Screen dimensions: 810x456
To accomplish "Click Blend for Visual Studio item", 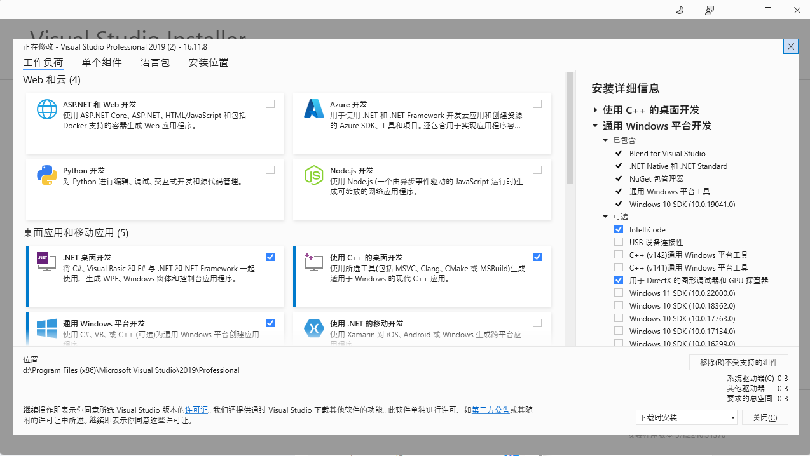I will coord(667,153).
